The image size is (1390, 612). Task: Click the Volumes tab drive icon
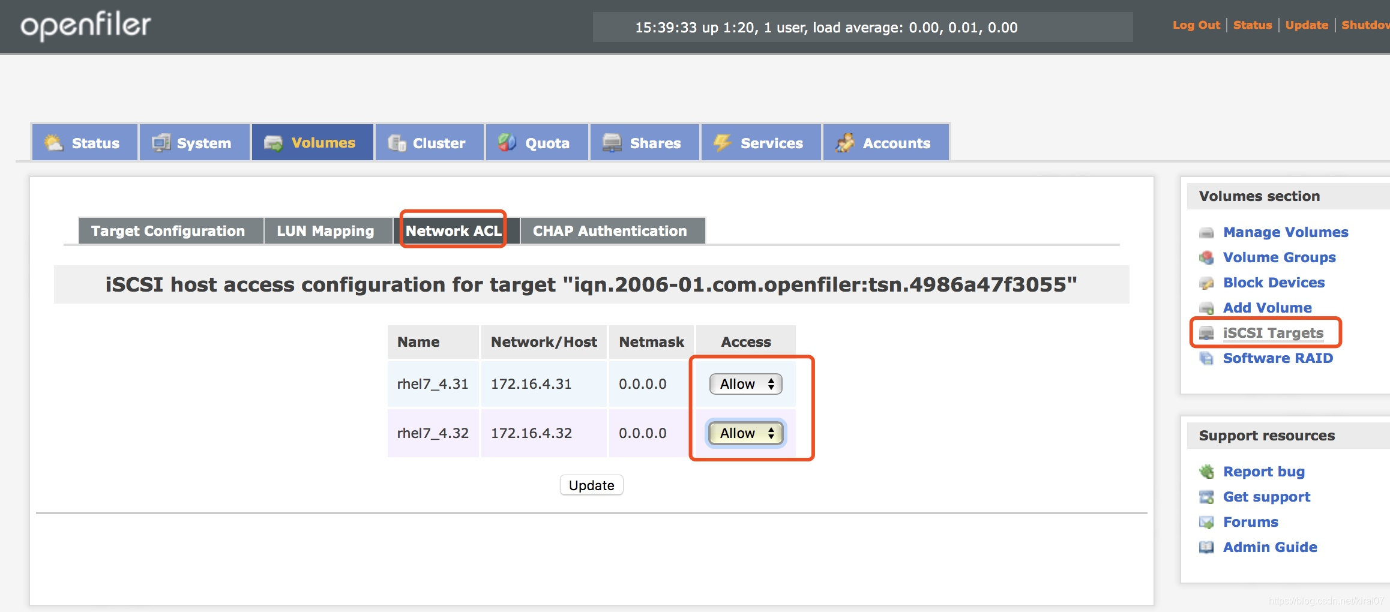point(274,143)
